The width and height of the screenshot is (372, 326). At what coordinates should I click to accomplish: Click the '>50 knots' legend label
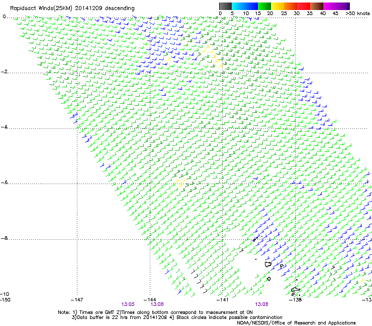357,14
